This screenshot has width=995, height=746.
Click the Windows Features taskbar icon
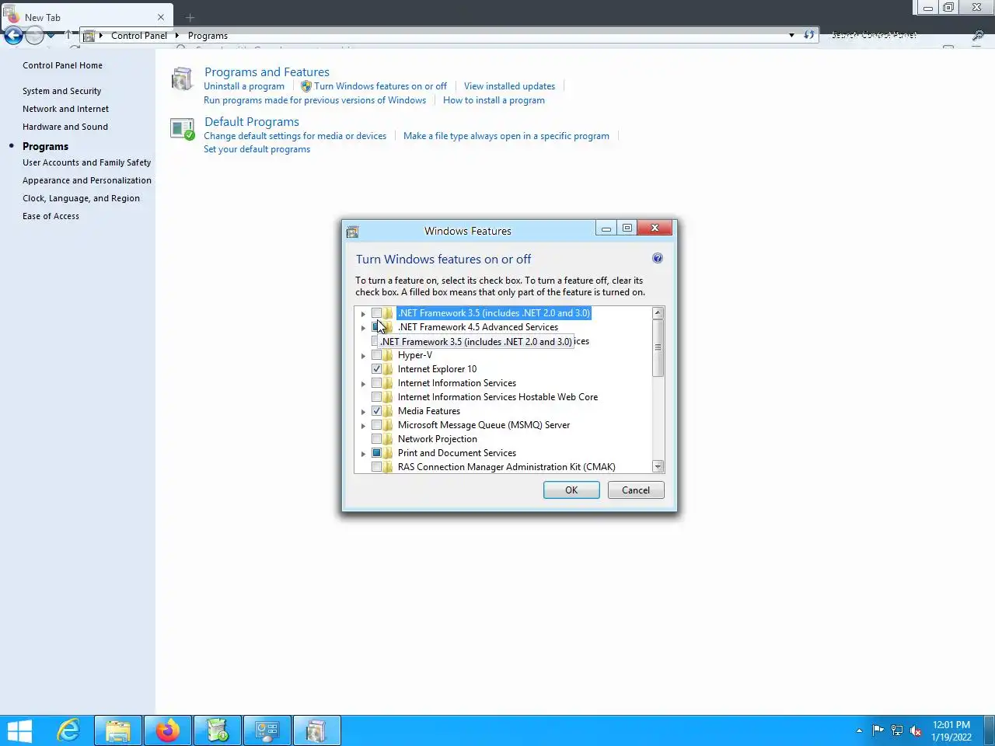tap(316, 730)
